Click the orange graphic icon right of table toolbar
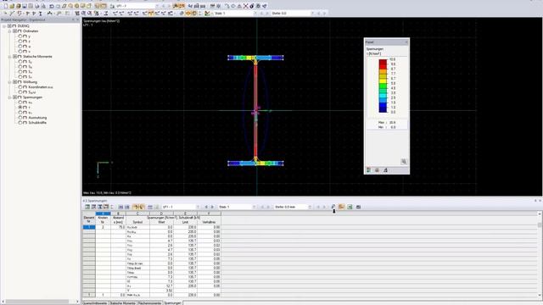This screenshot has width=543, height=305. click(x=341, y=207)
